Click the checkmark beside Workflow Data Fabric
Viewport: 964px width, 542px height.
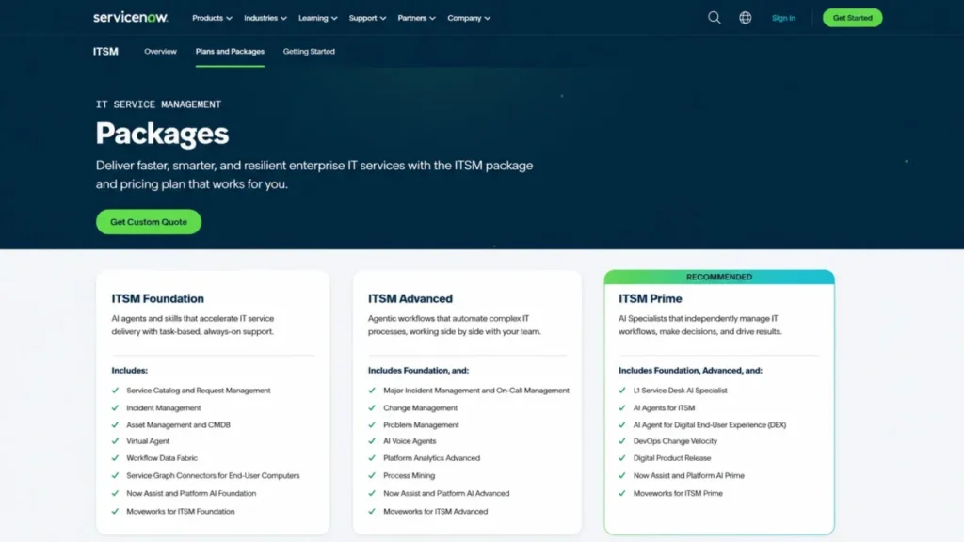coord(115,458)
